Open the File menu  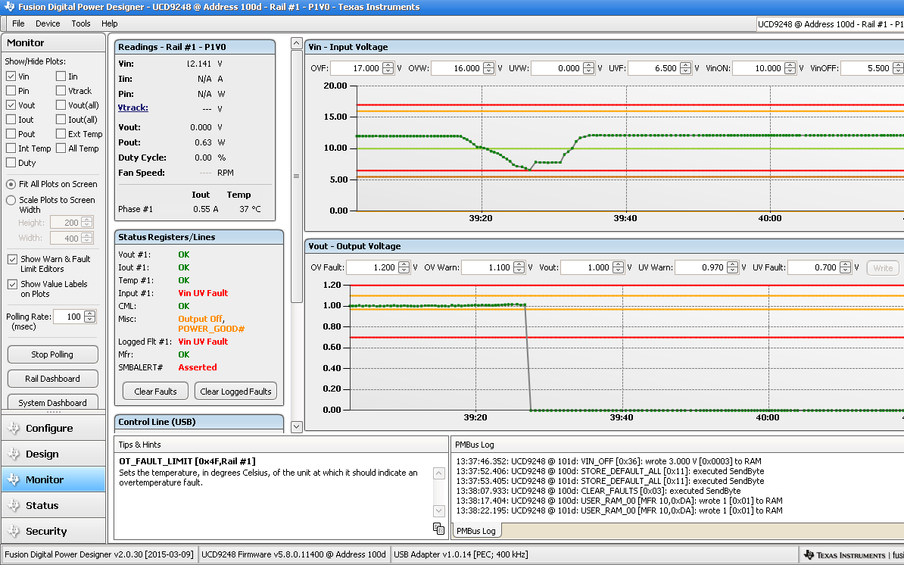pyautogui.click(x=18, y=23)
